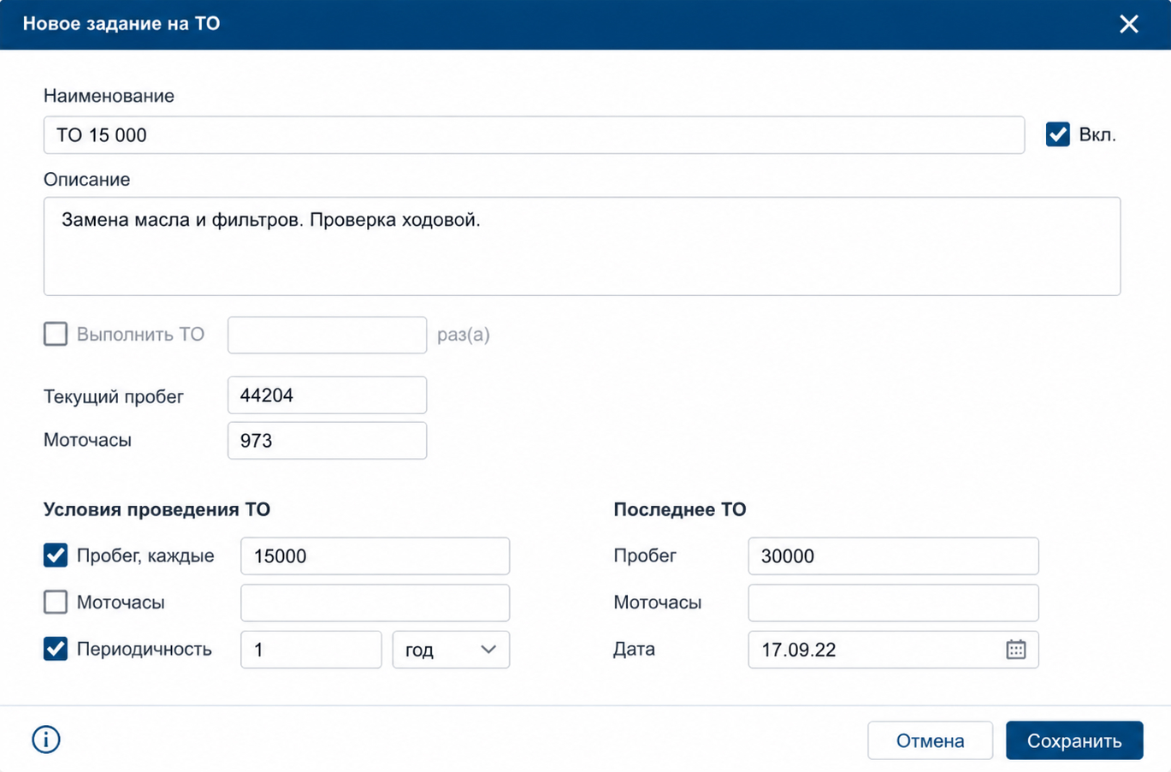
Task: Click the Условия проведения ТО heading
Action: (157, 509)
